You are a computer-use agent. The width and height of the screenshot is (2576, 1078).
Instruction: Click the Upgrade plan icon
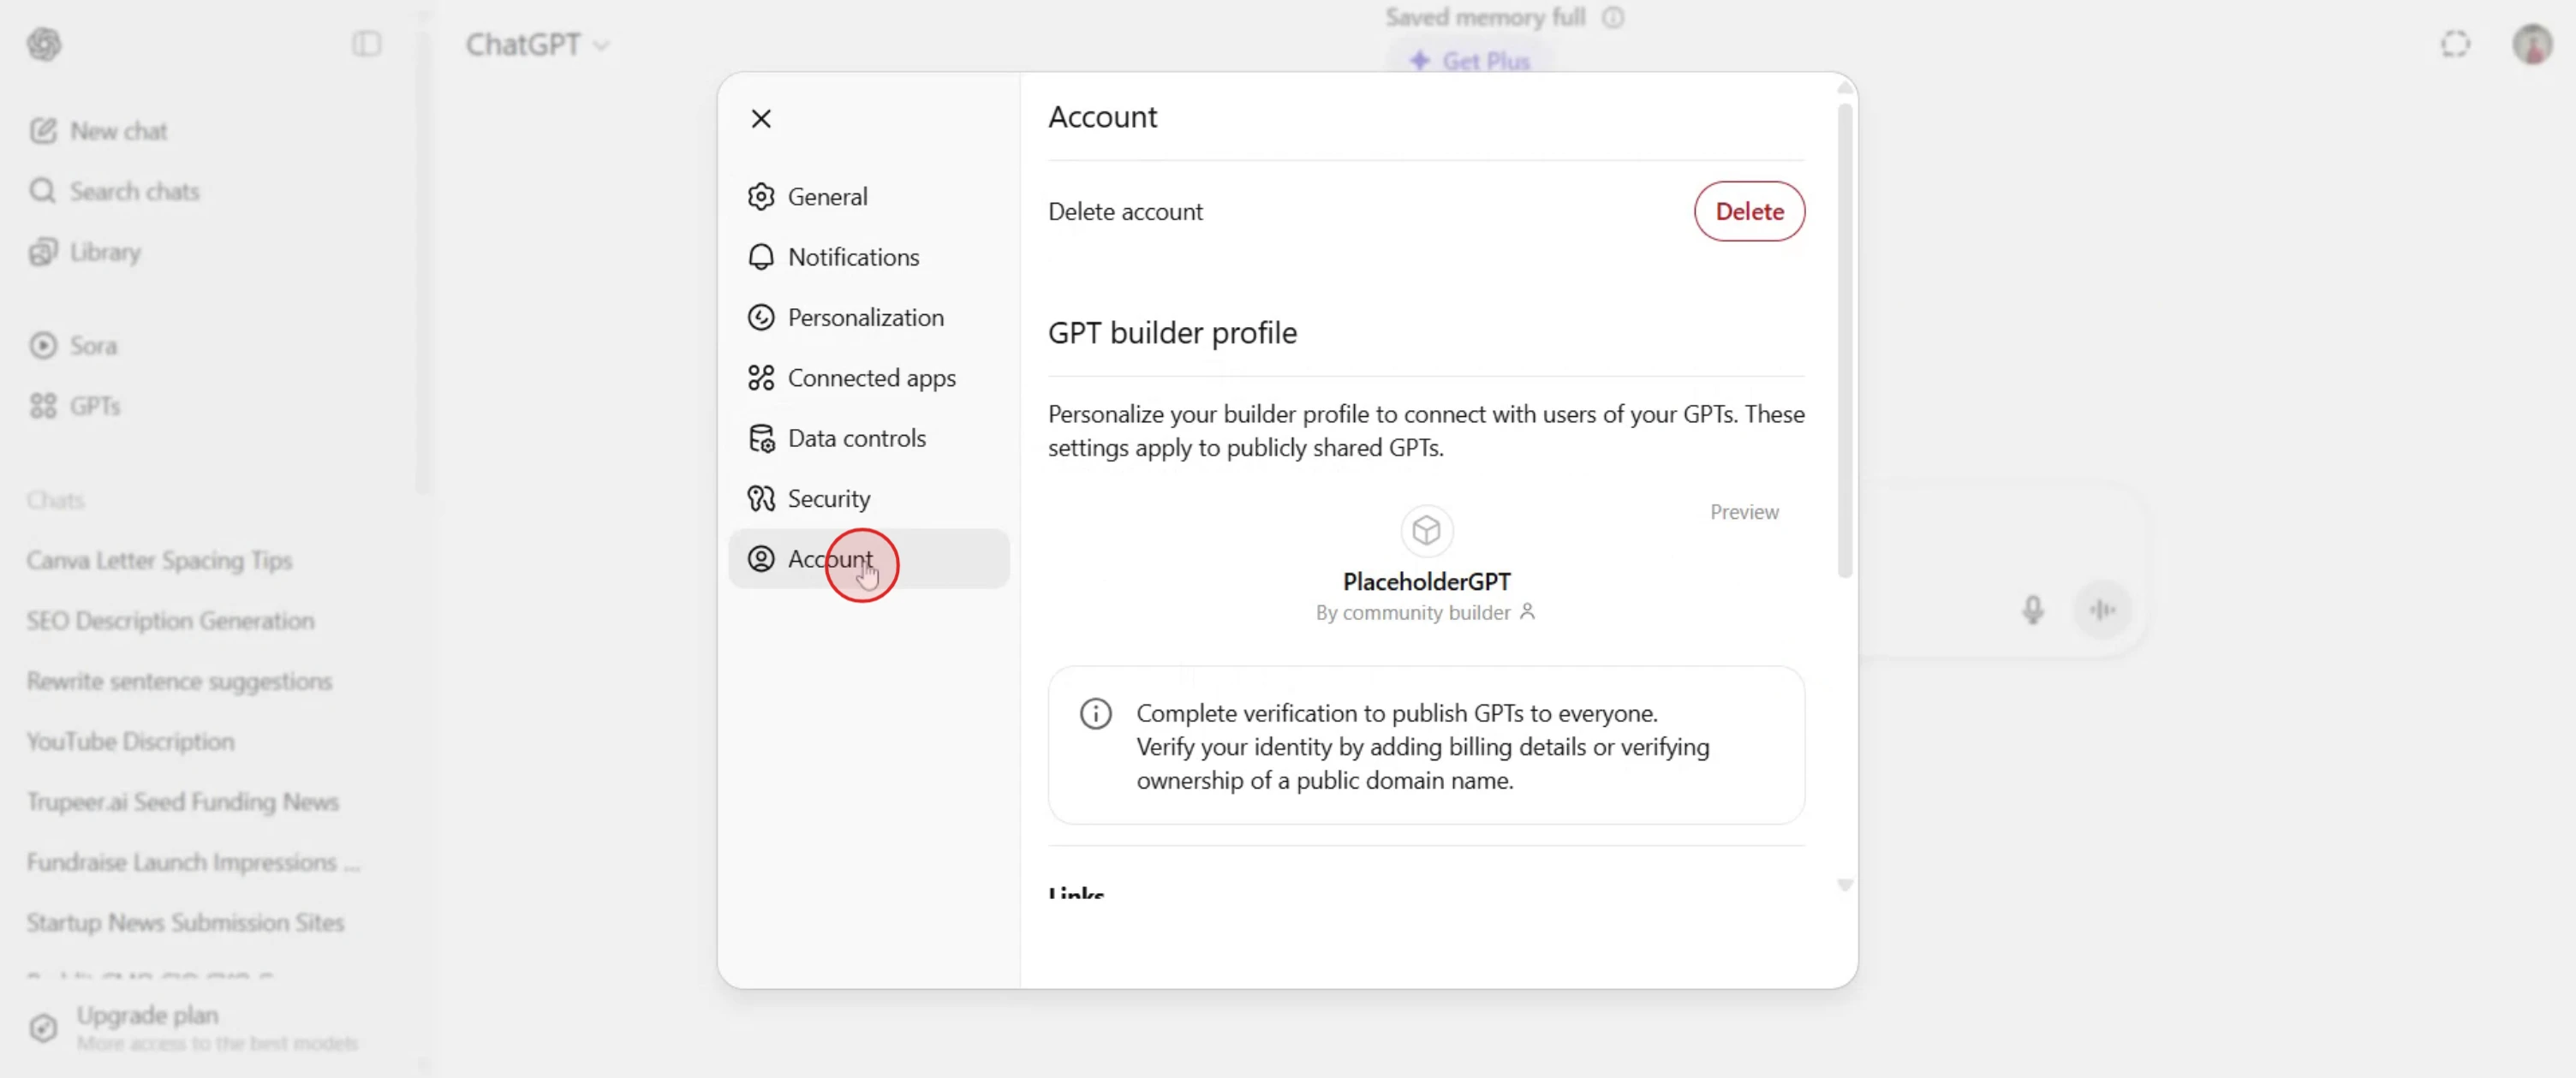pos(42,1028)
